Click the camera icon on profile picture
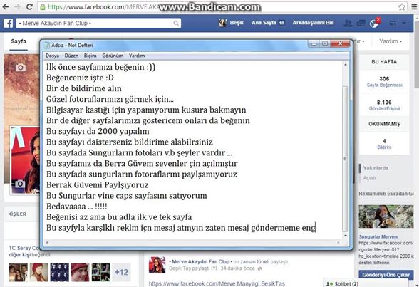The image size is (419, 287). coord(20,184)
